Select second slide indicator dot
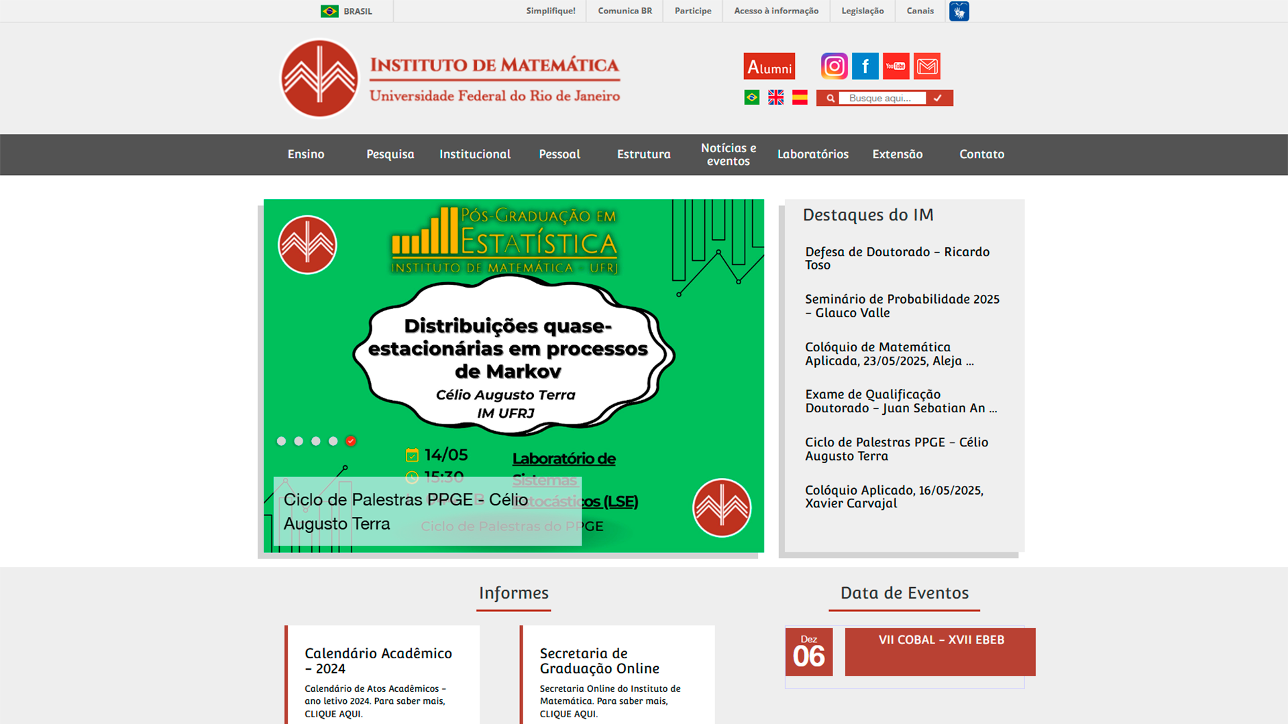Viewport: 1288px width, 724px height. pos(299,441)
